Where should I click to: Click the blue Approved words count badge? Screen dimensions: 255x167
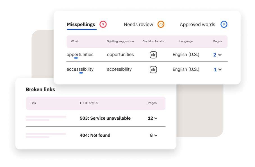coord(224,24)
